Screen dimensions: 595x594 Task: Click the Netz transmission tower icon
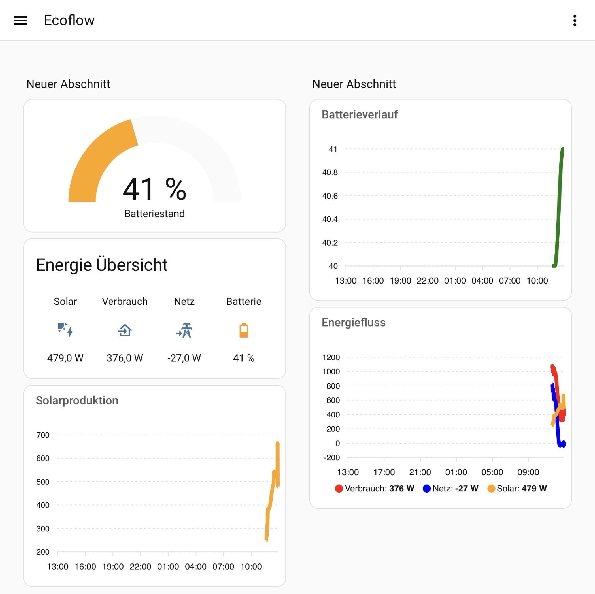click(184, 330)
